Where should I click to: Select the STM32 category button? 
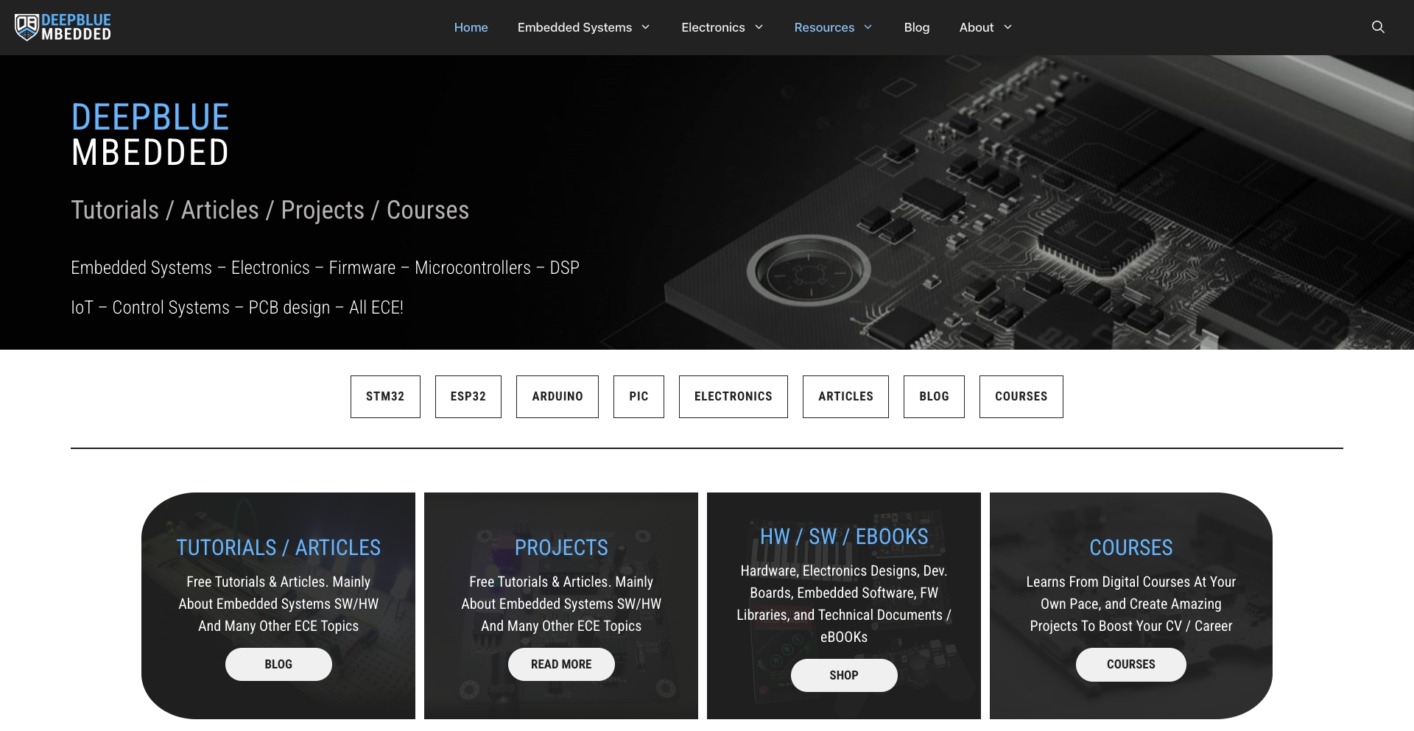(x=385, y=397)
